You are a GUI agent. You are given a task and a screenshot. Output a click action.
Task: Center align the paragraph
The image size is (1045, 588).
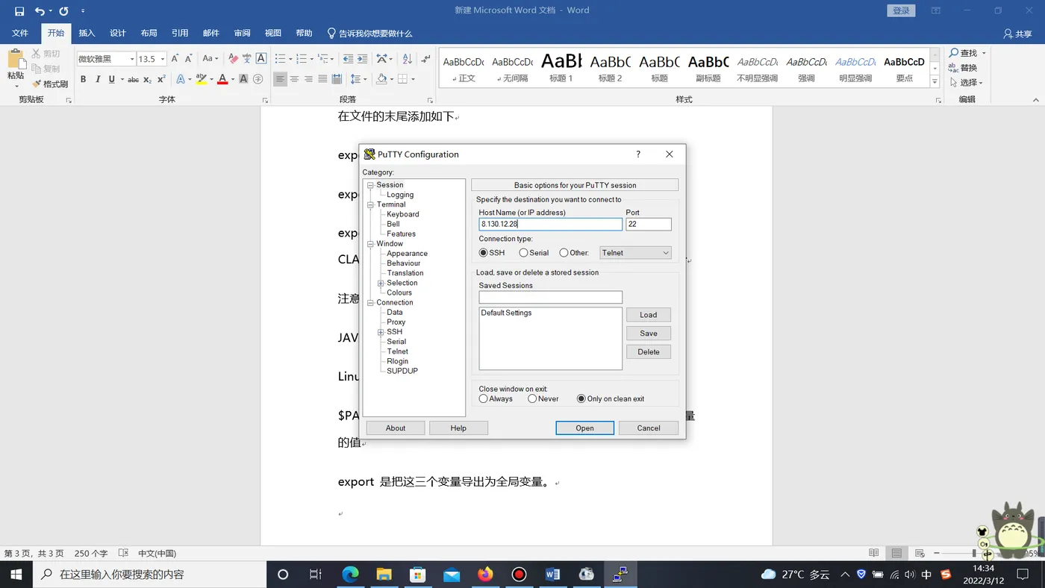click(x=294, y=79)
